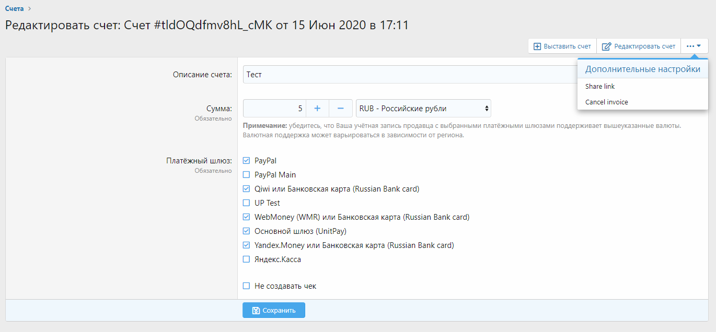
Task: Click the Сохранить save button
Action: 274,310
